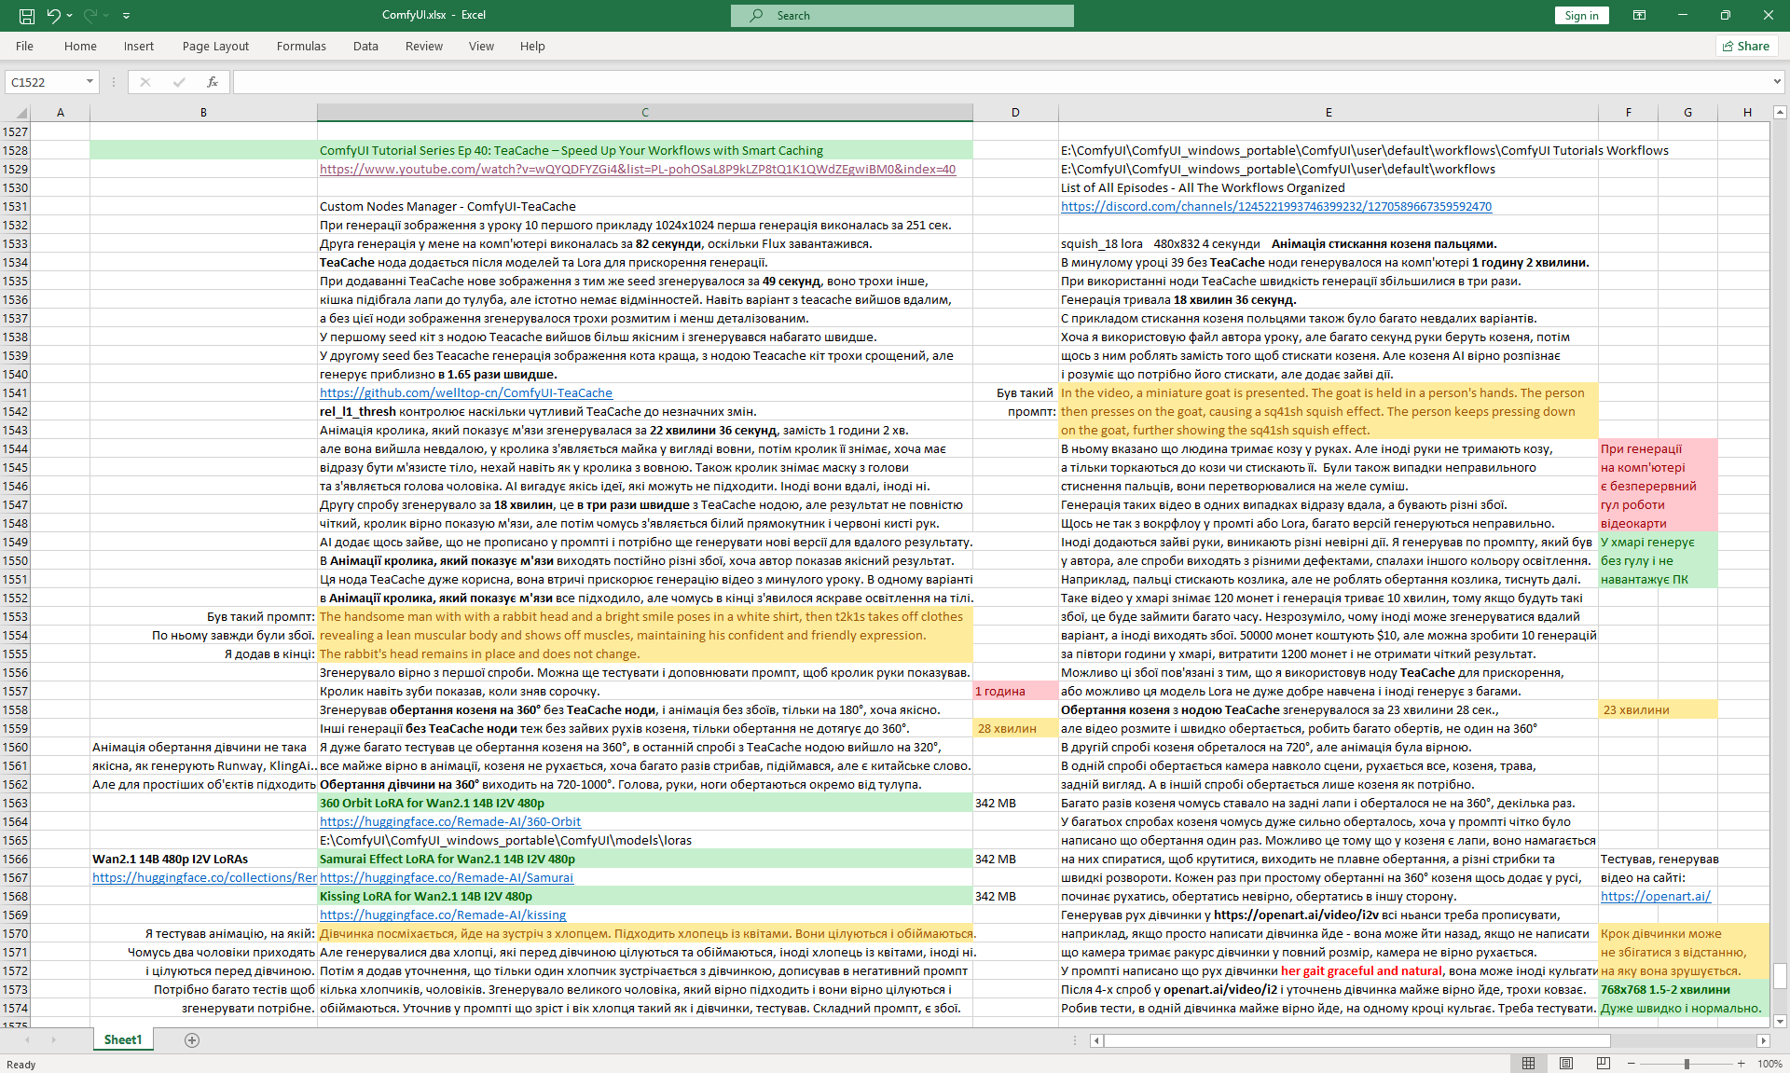Image resolution: width=1790 pixels, height=1073 pixels.
Task: Switch to Page Layout view icon
Action: (x=1565, y=1064)
